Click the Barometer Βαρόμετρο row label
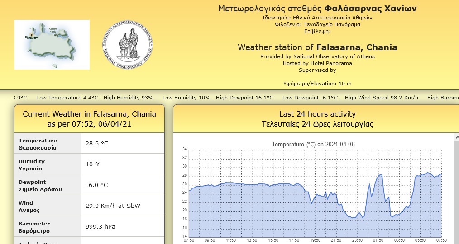459x244 pixels. click(48, 226)
